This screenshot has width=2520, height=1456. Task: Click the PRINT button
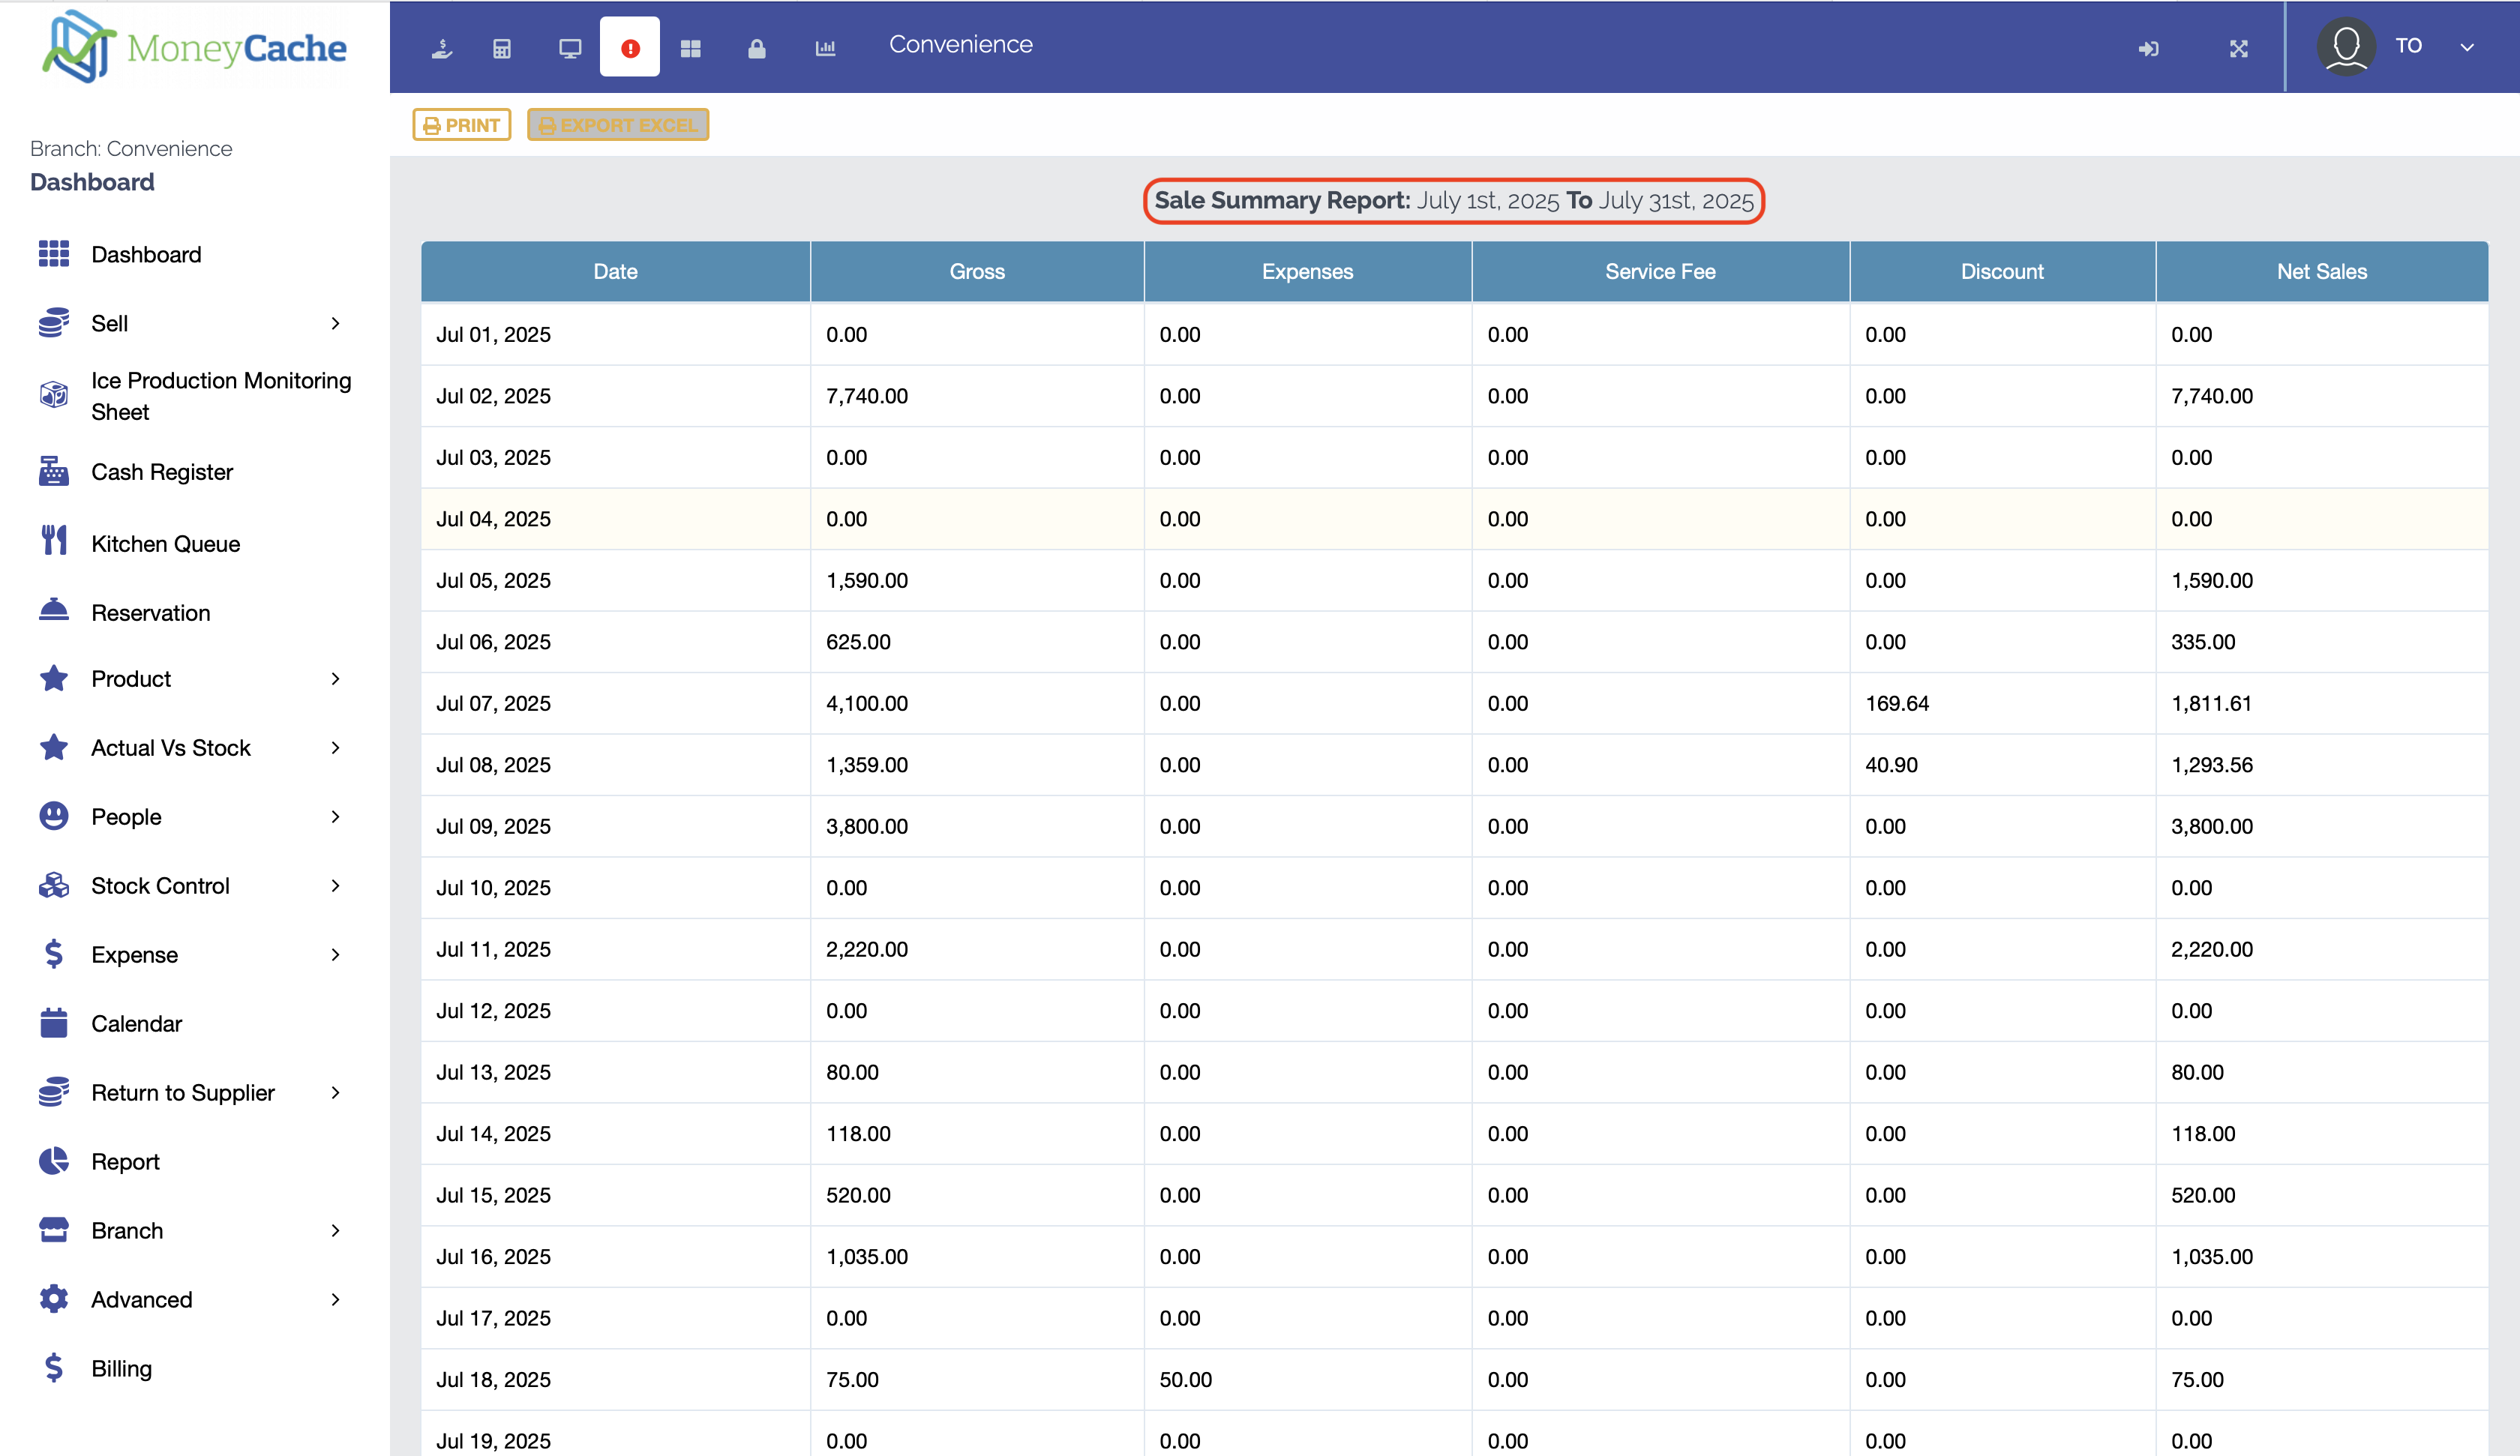(462, 125)
